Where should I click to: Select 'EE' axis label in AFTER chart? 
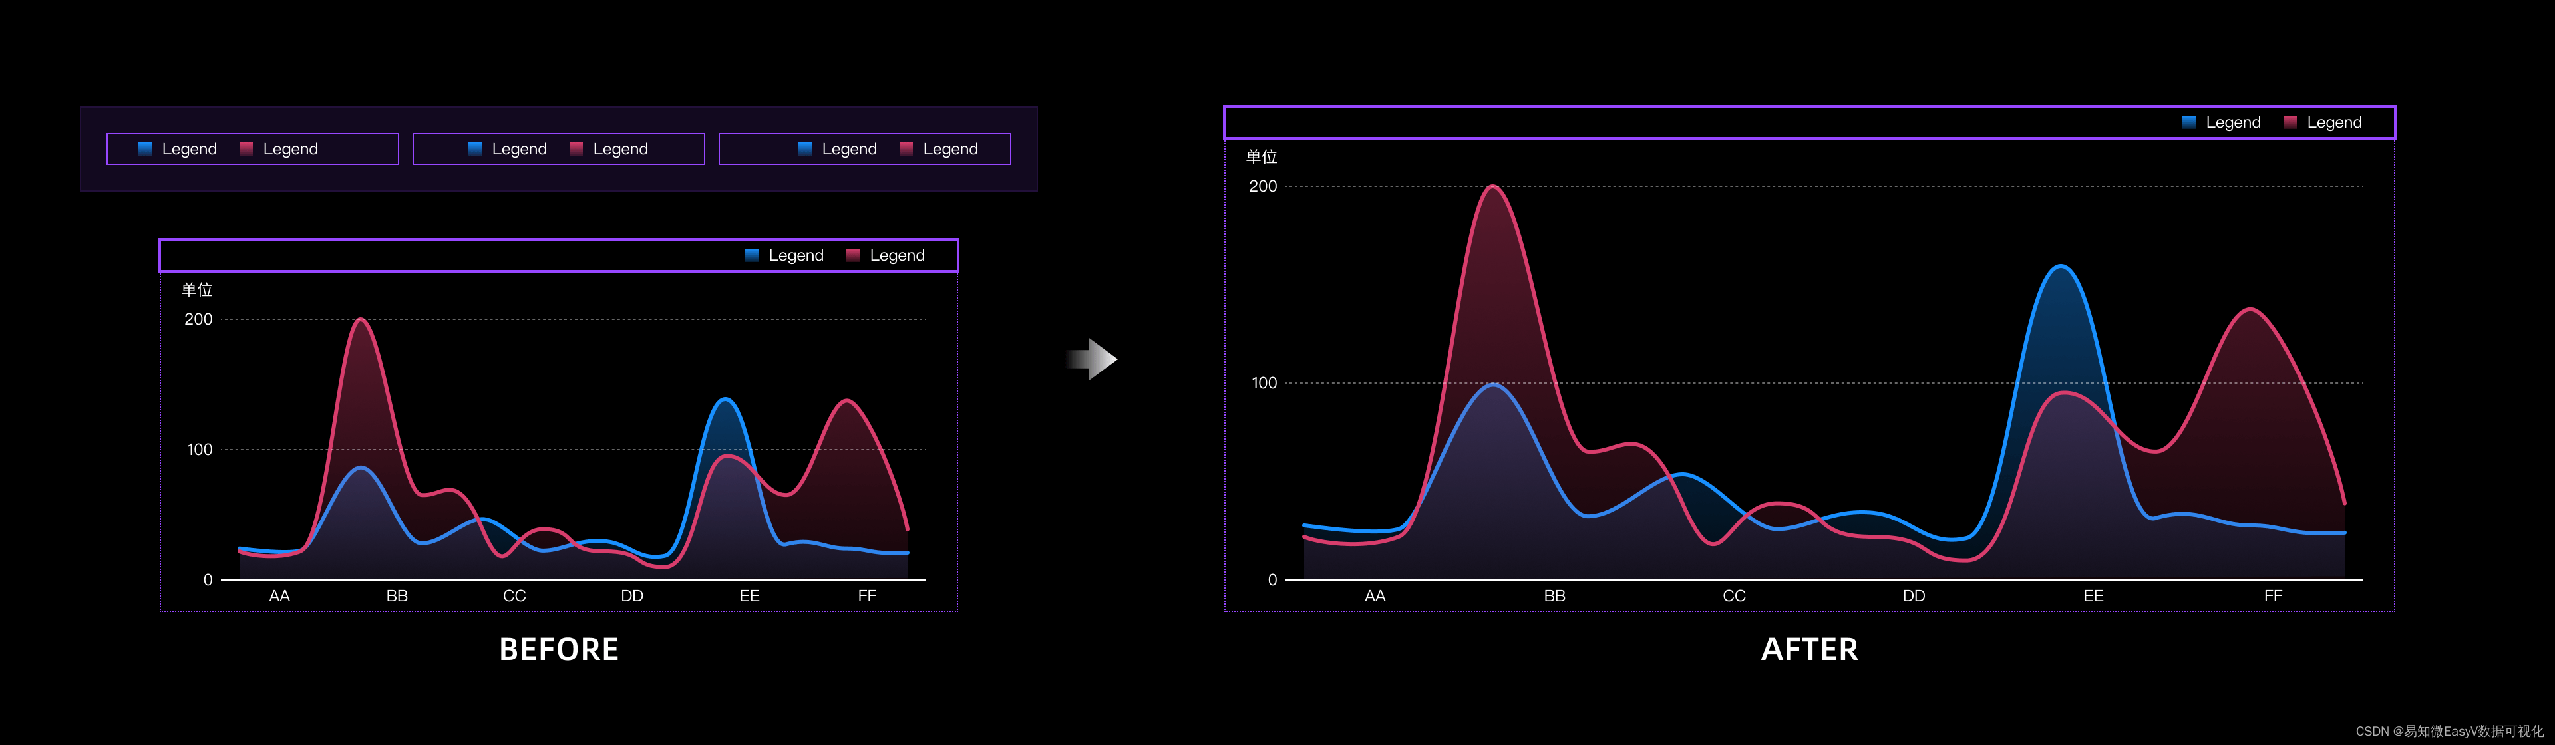(x=2093, y=595)
